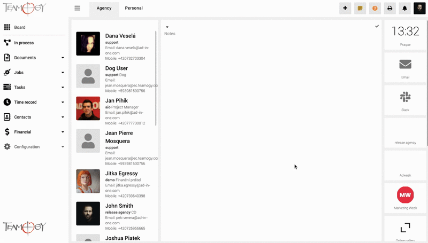Screen dimensions: 428x243
Task: Click the In process icon
Action: 7,43
